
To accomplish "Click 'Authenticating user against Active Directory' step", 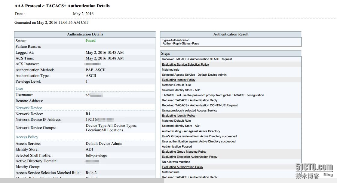I will pos(191,131).
